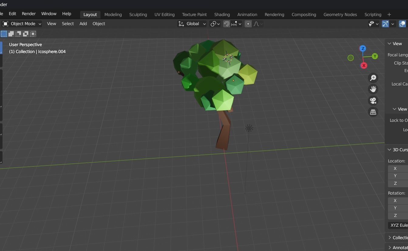Open the object visibility and selectability dropdown

(373, 24)
